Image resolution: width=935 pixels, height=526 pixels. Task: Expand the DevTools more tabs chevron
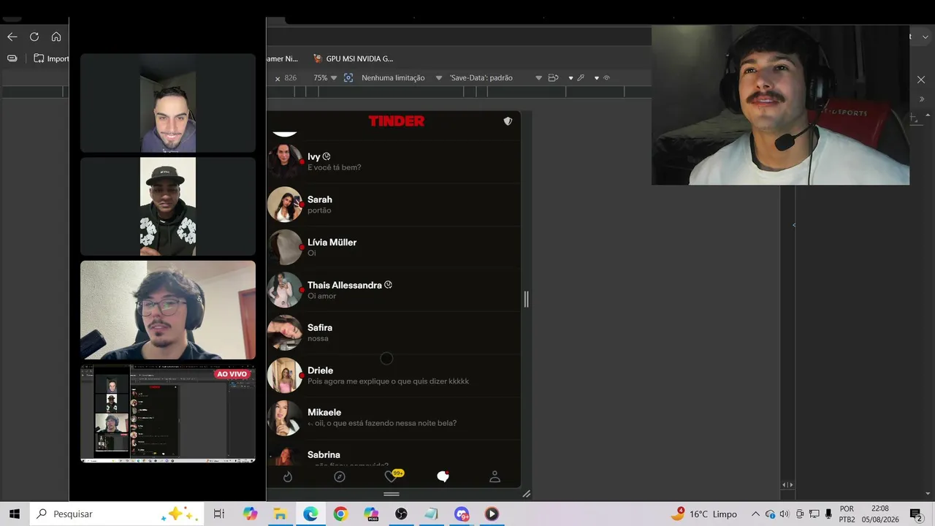pyautogui.click(x=921, y=99)
